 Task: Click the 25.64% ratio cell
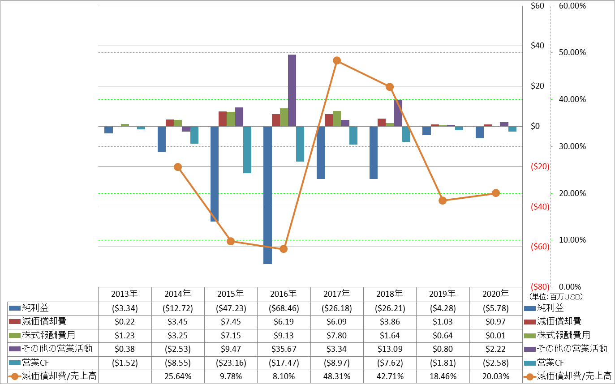[178, 376]
